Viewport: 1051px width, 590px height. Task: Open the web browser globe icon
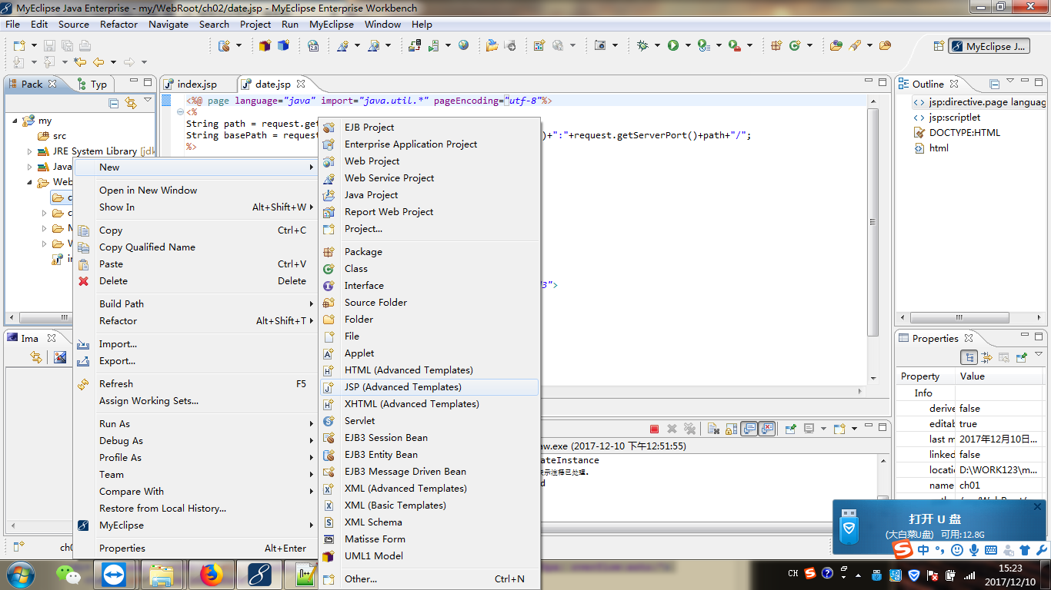click(x=463, y=46)
